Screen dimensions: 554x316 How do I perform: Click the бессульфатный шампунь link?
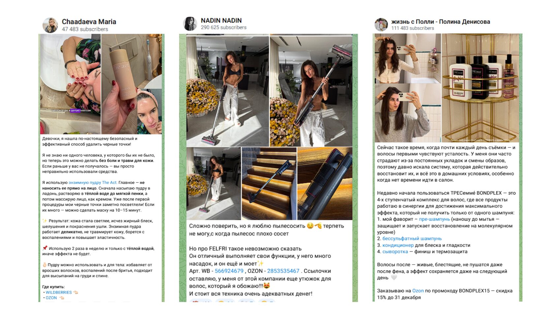point(412,239)
